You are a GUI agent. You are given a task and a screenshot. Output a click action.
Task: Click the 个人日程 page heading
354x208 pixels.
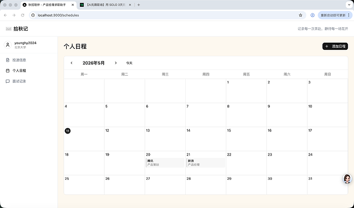pyautogui.click(x=75, y=46)
